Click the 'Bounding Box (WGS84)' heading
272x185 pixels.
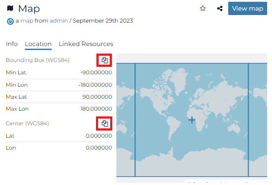tap(38, 60)
